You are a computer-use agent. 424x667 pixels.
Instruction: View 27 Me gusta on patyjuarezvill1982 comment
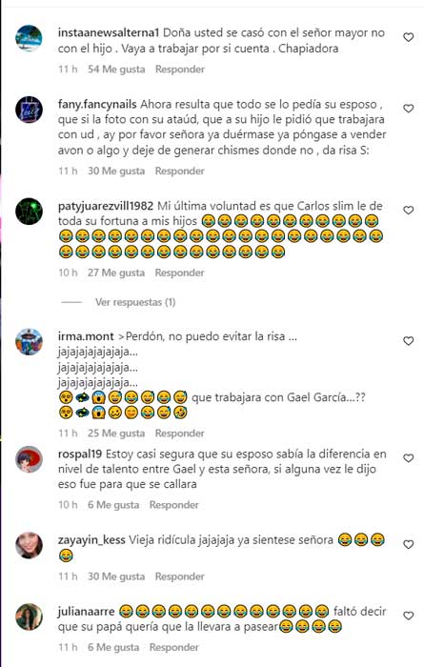(116, 273)
